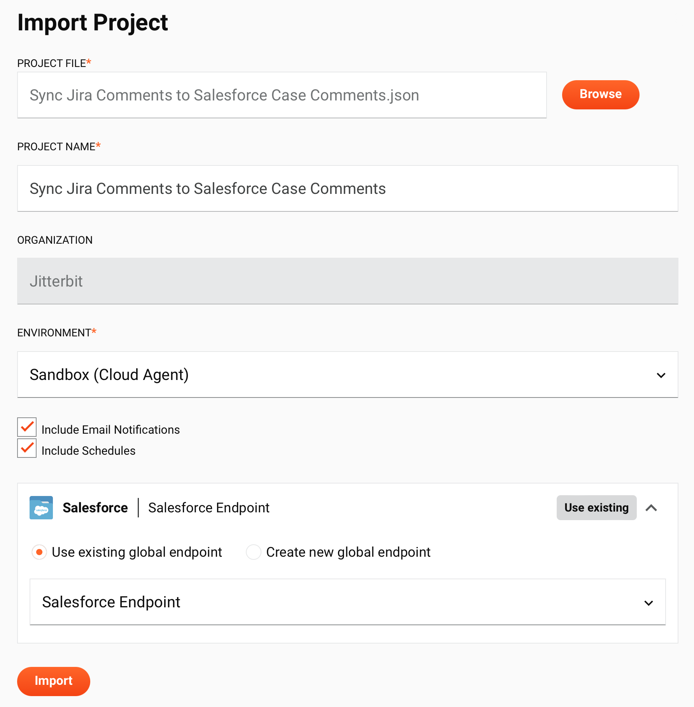Click the Import Project page heading
The image size is (694, 707).
[x=93, y=23]
